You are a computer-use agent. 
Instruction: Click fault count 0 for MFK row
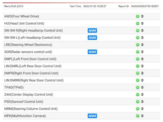point(142,116)
